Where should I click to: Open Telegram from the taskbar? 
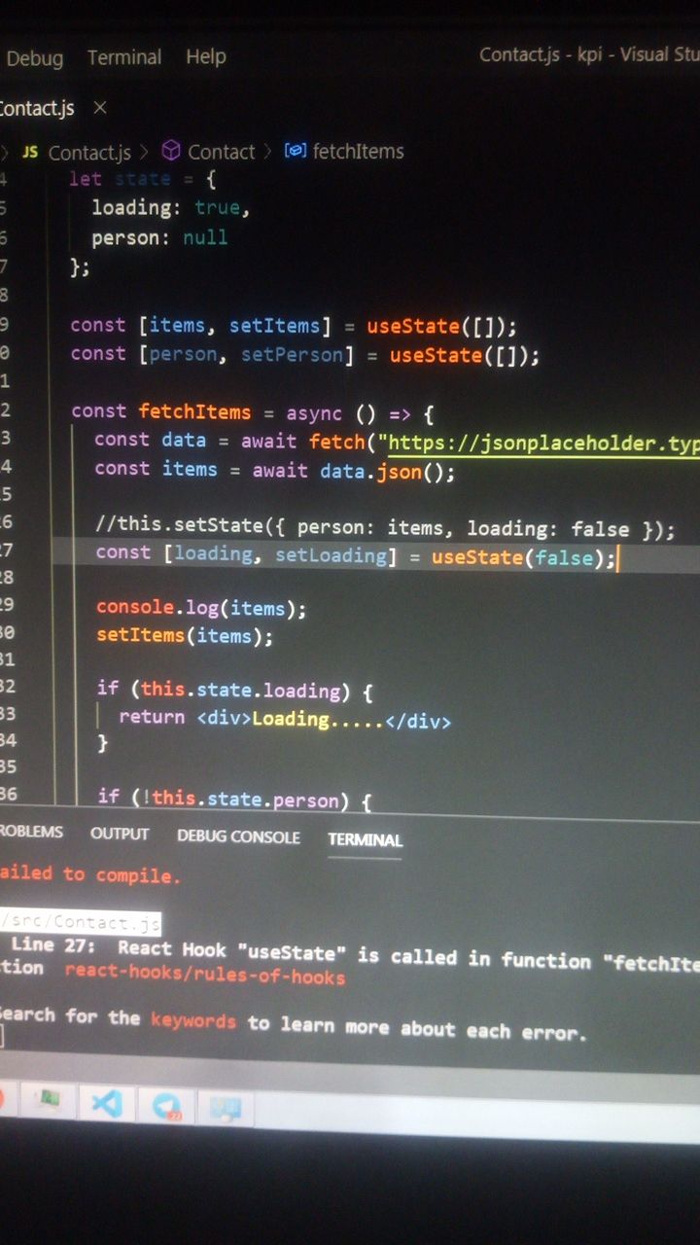pos(166,1105)
